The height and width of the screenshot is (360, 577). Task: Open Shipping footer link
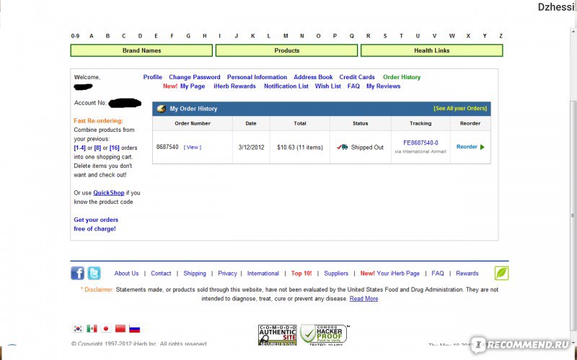pos(195,274)
